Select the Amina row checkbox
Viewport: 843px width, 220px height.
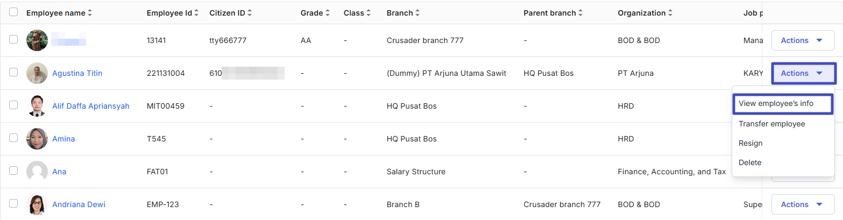(x=13, y=138)
